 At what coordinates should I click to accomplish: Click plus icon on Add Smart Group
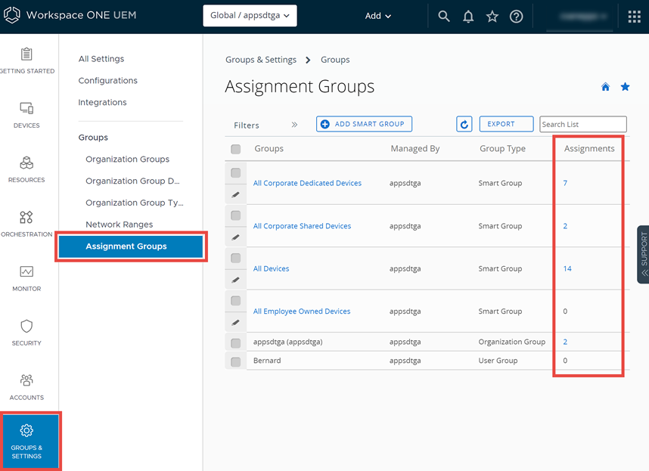tap(325, 124)
